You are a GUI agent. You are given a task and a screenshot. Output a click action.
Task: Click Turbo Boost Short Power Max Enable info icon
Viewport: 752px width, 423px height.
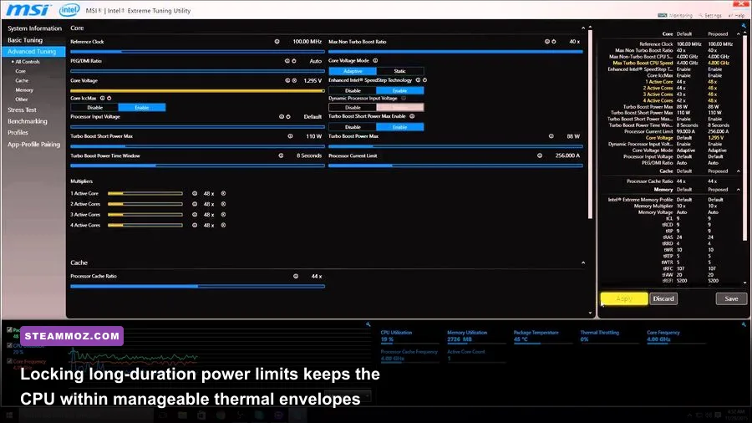(412, 116)
